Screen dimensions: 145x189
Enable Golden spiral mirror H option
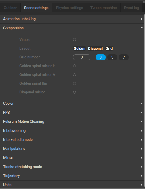pos(75,66)
